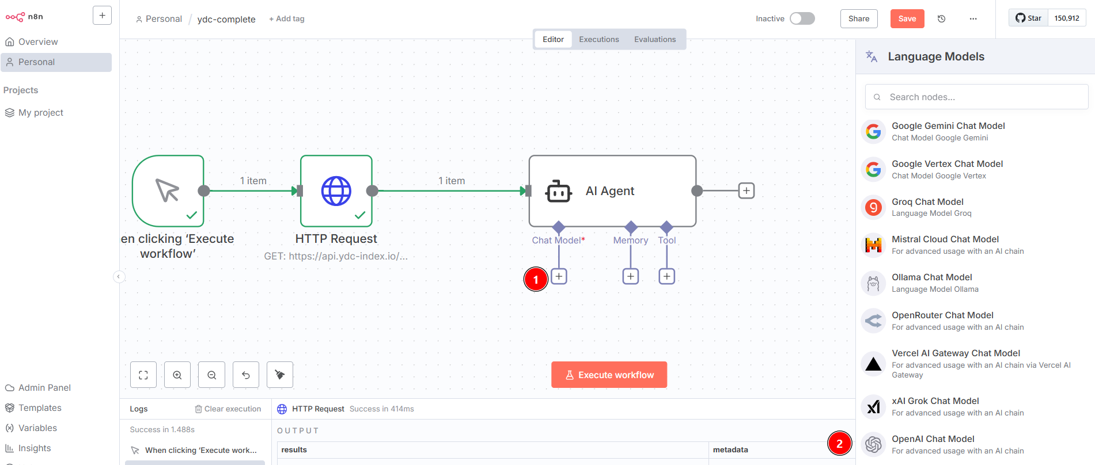Viewport: 1095px width, 465px height.
Task: Click the reset zoom button
Action: [246, 375]
